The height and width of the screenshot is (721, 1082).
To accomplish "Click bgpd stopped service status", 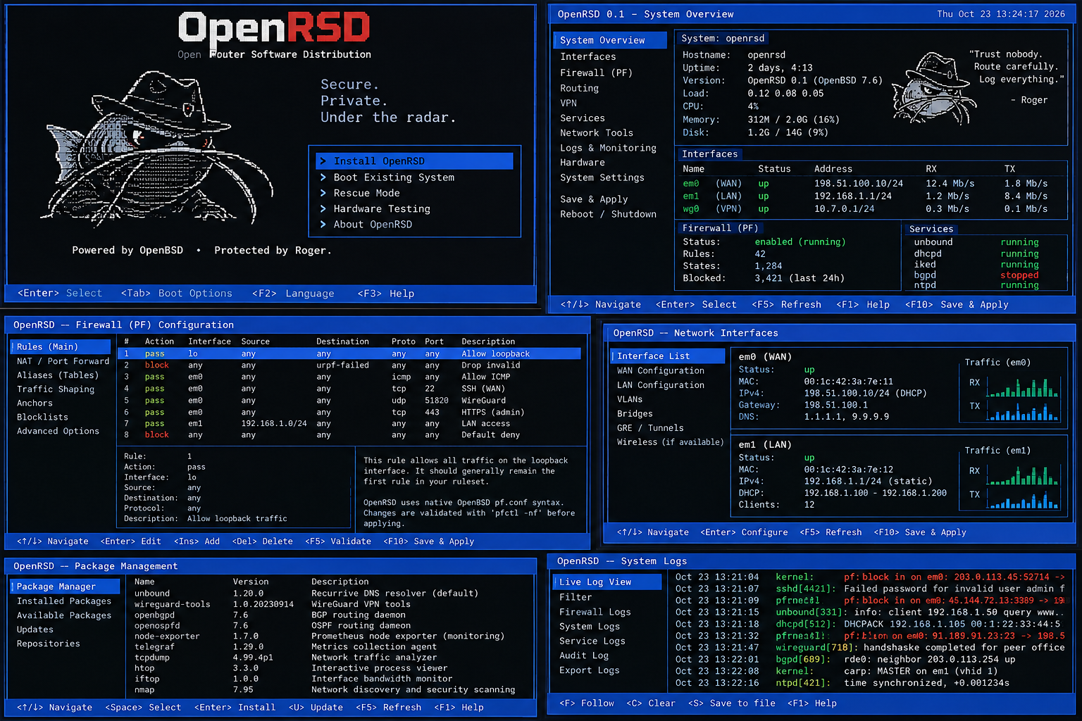I will click(1019, 275).
